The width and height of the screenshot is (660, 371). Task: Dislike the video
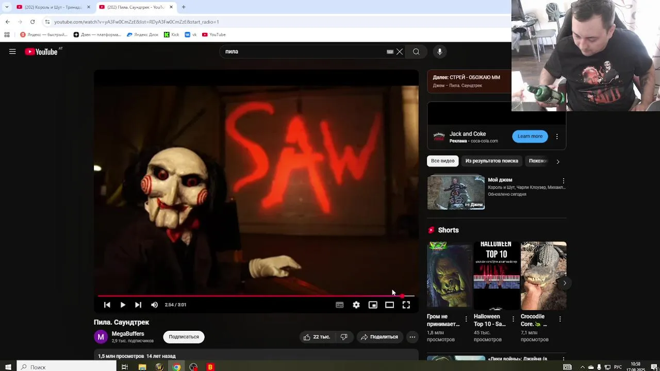pyautogui.click(x=344, y=337)
